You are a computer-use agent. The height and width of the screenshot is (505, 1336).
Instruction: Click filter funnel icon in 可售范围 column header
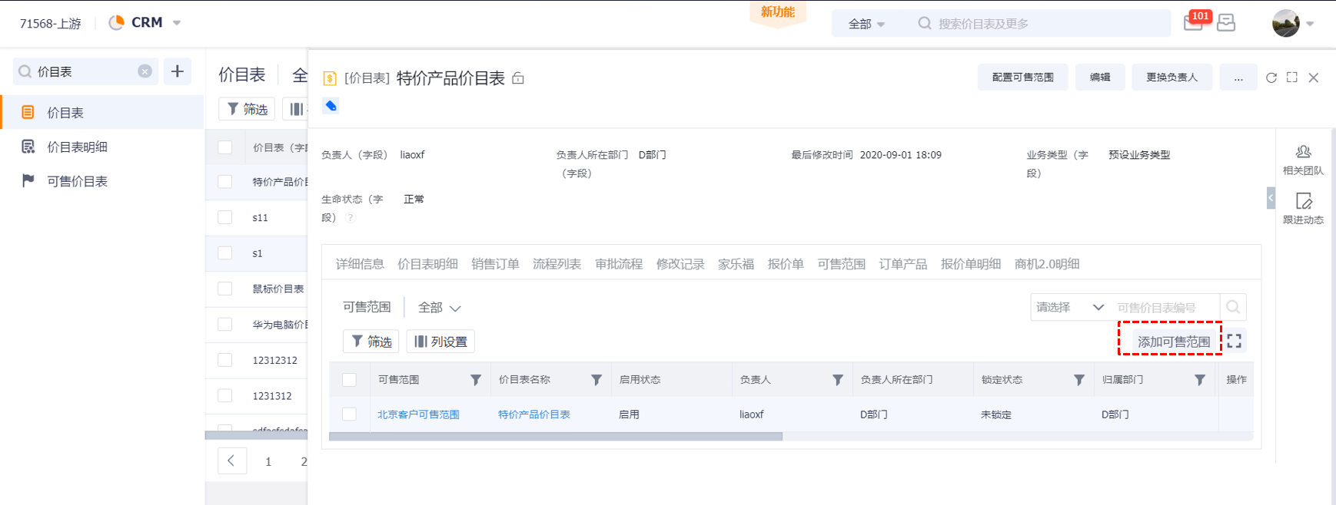[x=476, y=380]
